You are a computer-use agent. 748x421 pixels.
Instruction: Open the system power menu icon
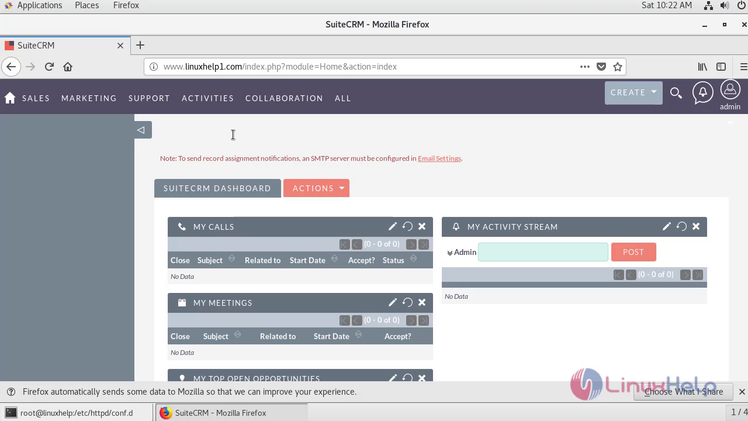click(742, 5)
